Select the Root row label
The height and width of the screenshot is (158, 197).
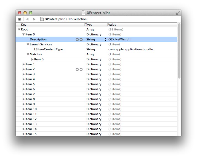point(24,30)
